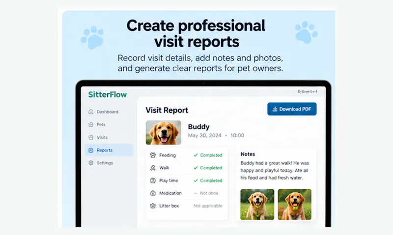This screenshot has height=235, width=393.
Task: Click the Notes heading
Action: coord(248,154)
